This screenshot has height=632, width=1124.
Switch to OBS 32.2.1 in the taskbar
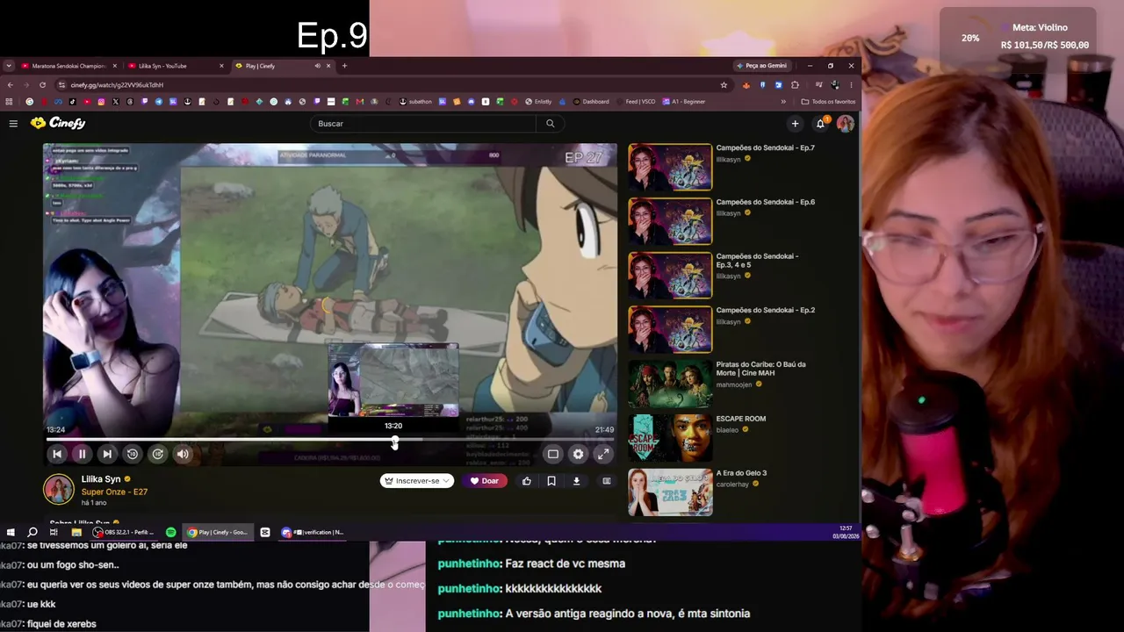coord(125,532)
